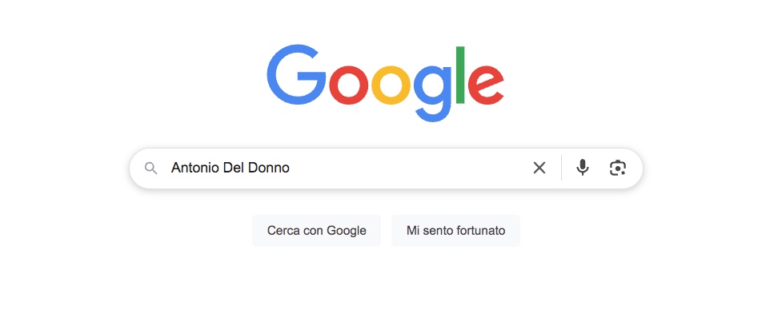Image resolution: width=782 pixels, height=309 pixels.
Task: Click the yellow letter o in the logo
Action: coord(391,85)
